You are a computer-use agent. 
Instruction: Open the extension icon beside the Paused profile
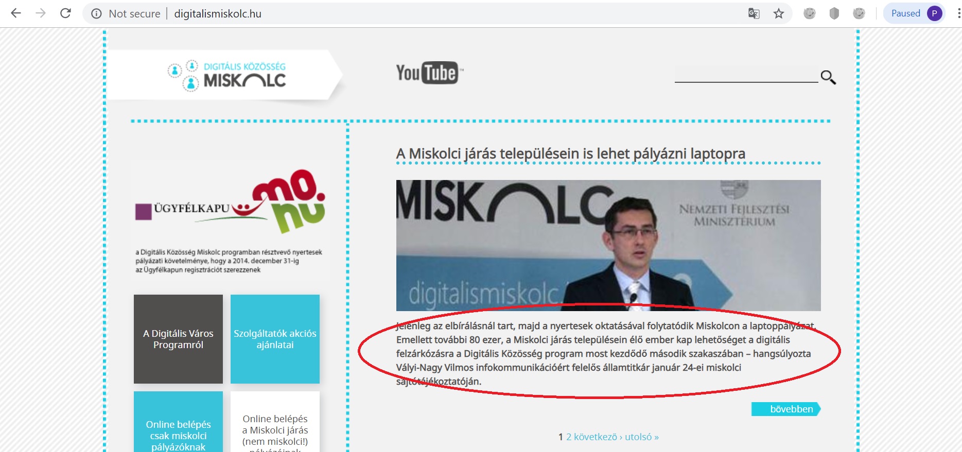(x=859, y=14)
